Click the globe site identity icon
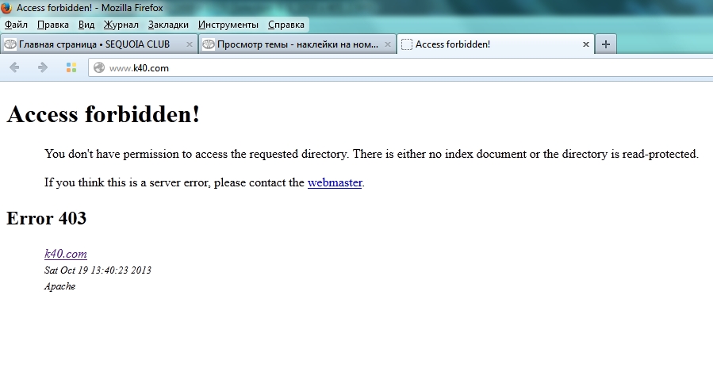Image resolution: width=713 pixels, height=387 pixels. pyautogui.click(x=99, y=68)
